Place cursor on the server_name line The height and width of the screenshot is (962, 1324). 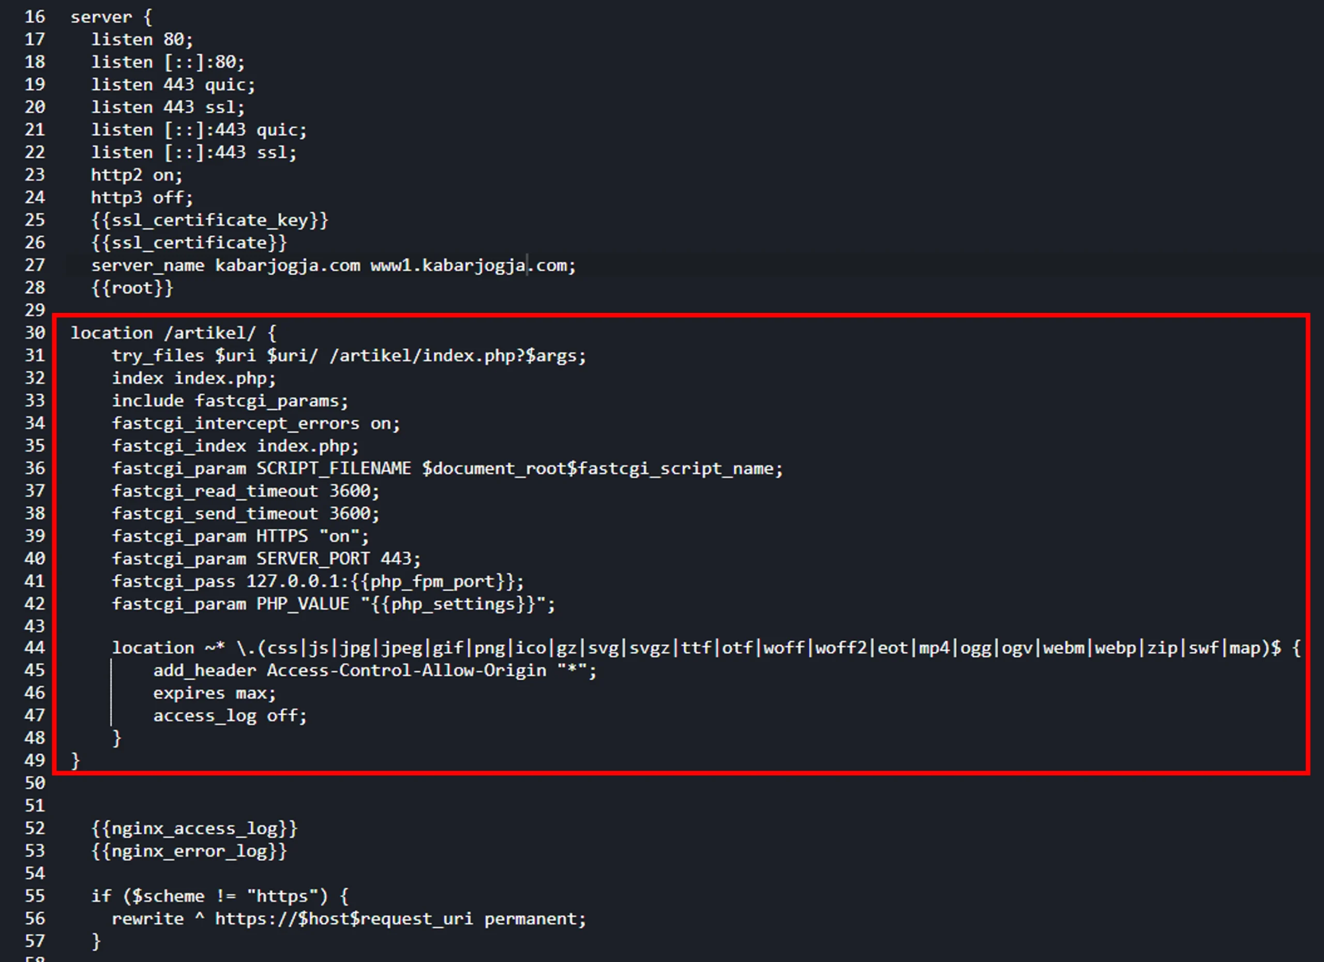coord(334,266)
